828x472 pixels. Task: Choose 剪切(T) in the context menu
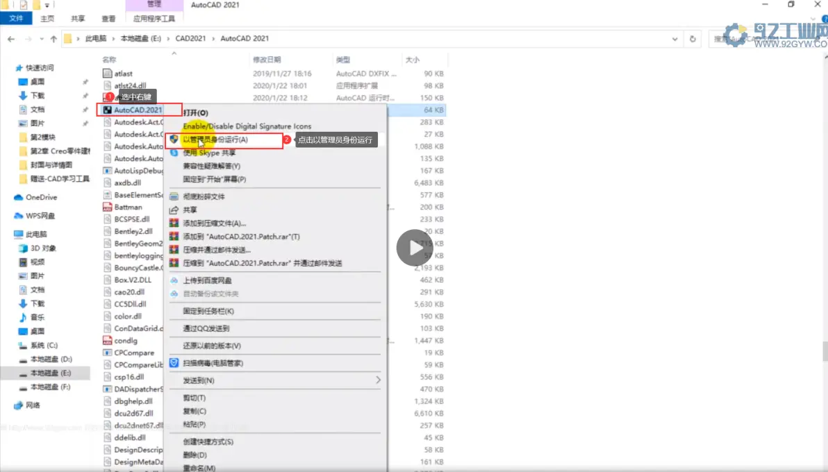(194, 398)
